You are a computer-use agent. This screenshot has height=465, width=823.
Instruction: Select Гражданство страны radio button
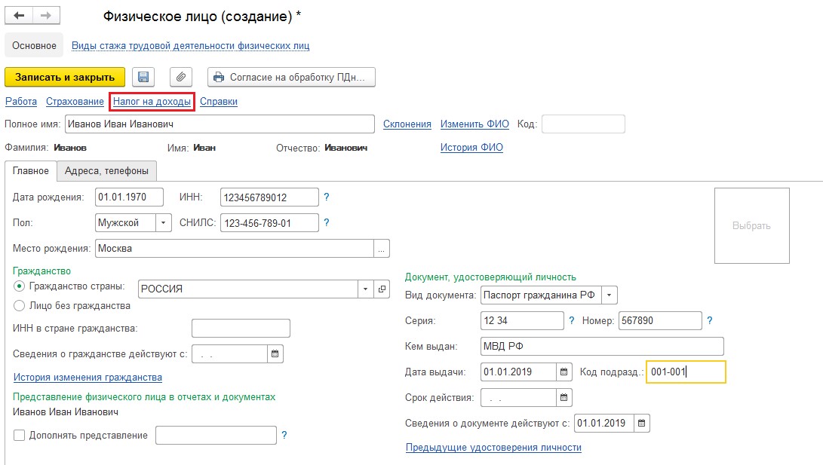(x=20, y=286)
